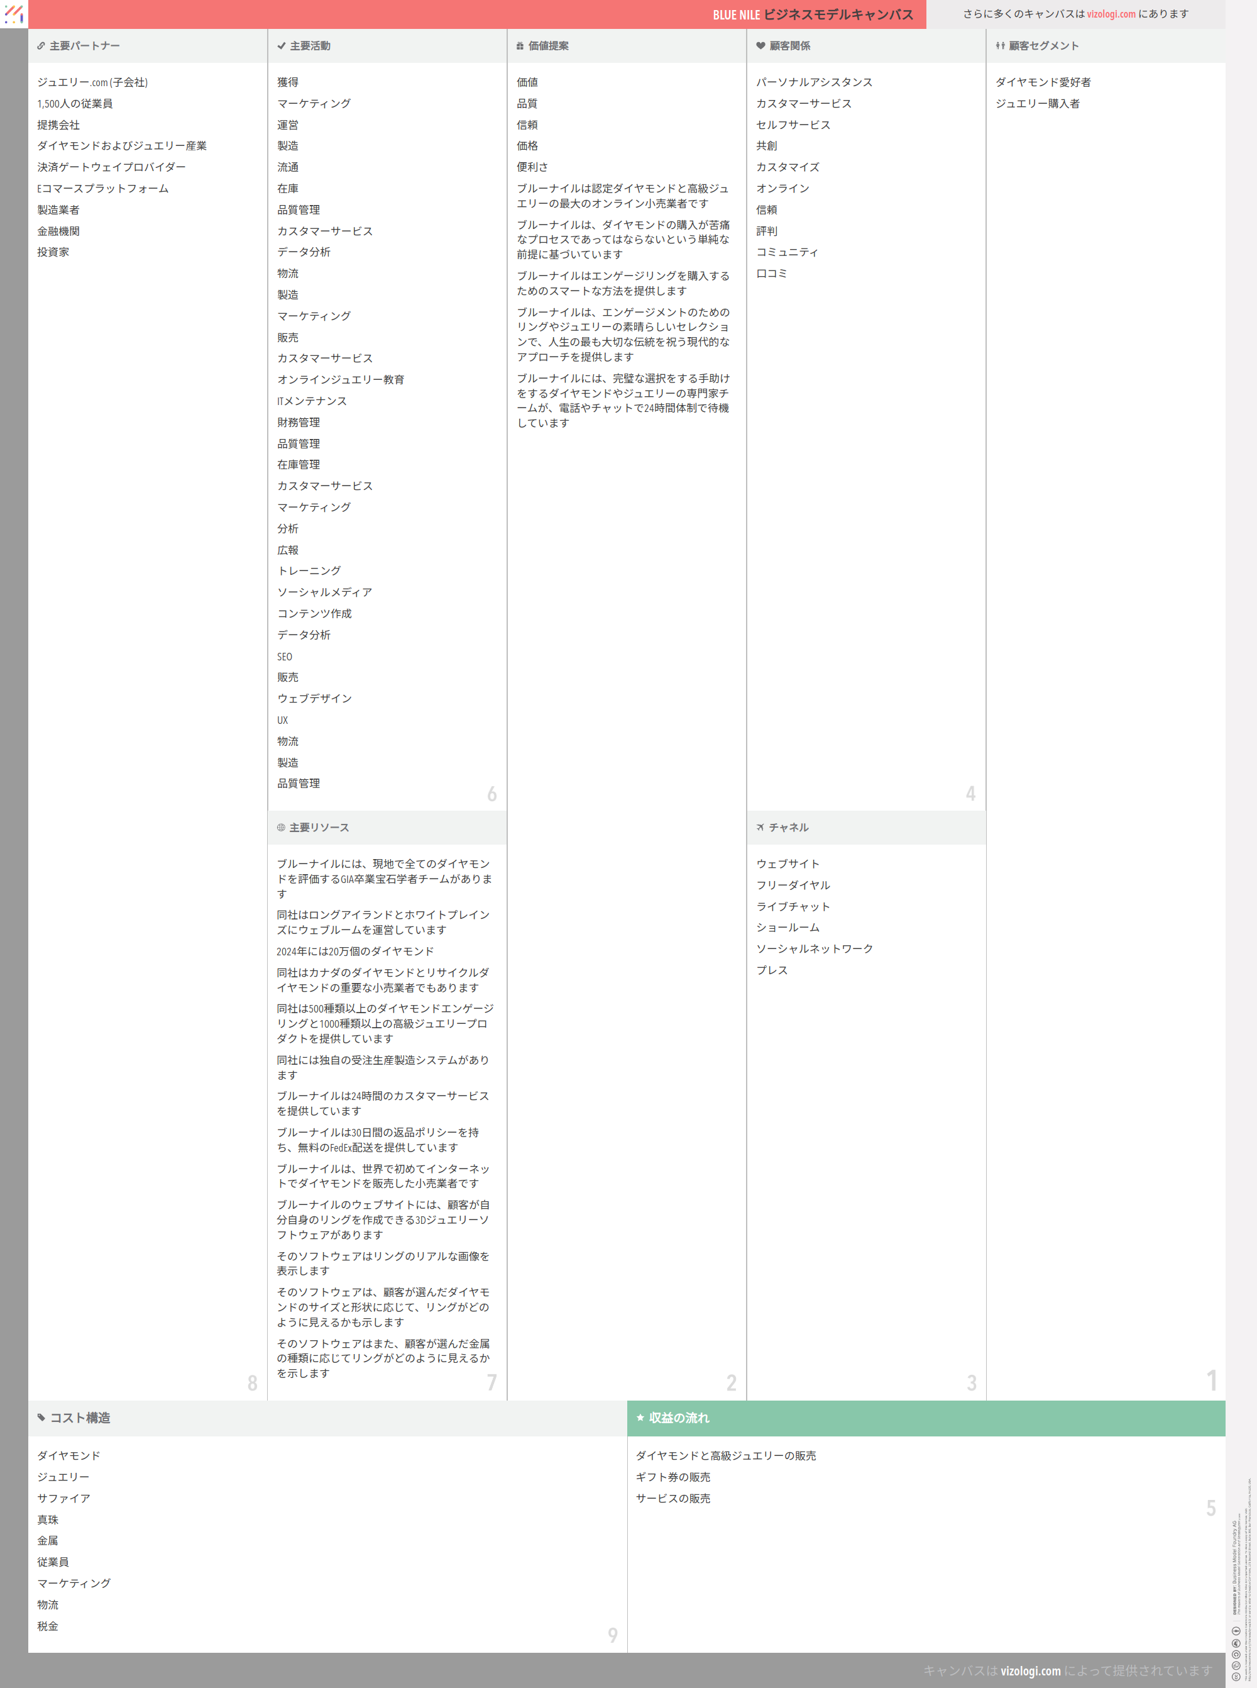Click the heart icon beside 顧客関係
The height and width of the screenshot is (1688, 1257).
(x=760, y=46)
